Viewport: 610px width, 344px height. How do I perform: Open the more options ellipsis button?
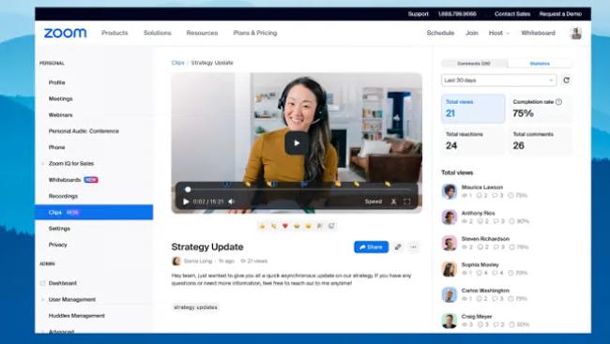[x=414, y=247]
